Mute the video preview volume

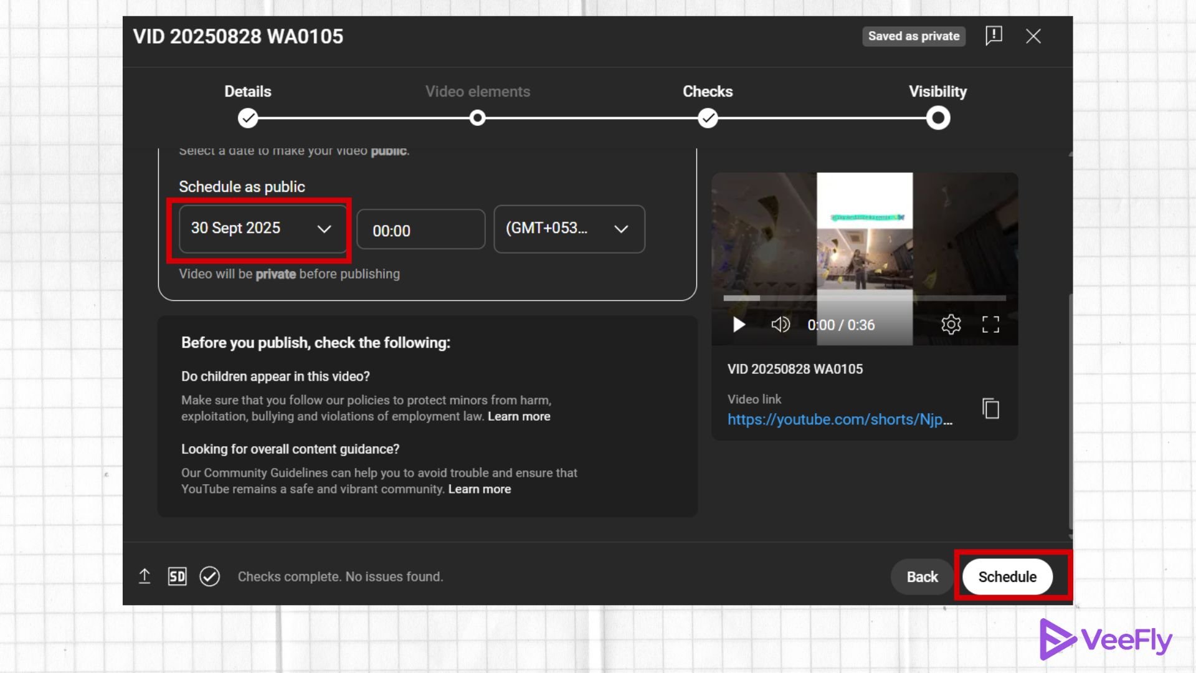pyautogui.click(x=780, y=325)
